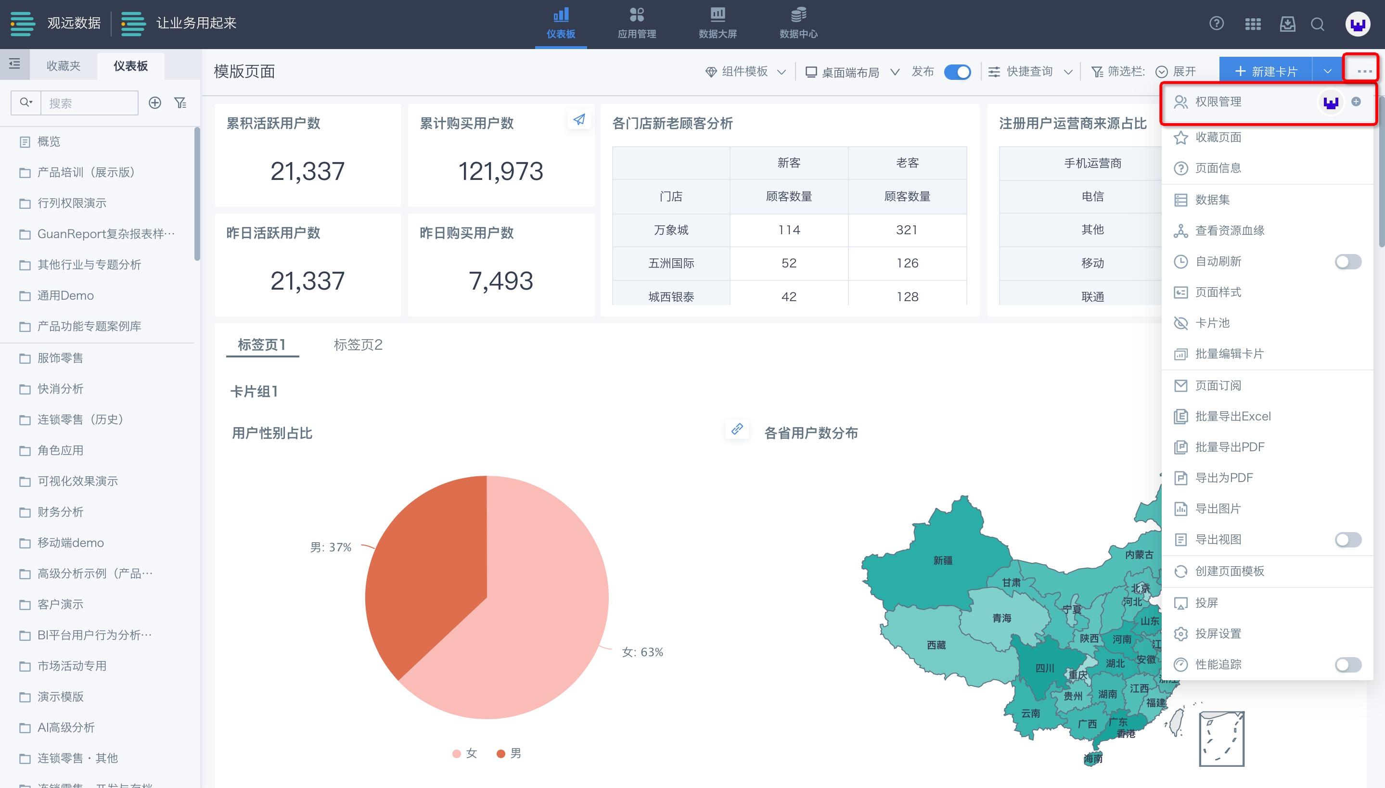Switch to 应用管理 in top navigation
This screenshot has width=1385, height=788.
coord(637,24)
